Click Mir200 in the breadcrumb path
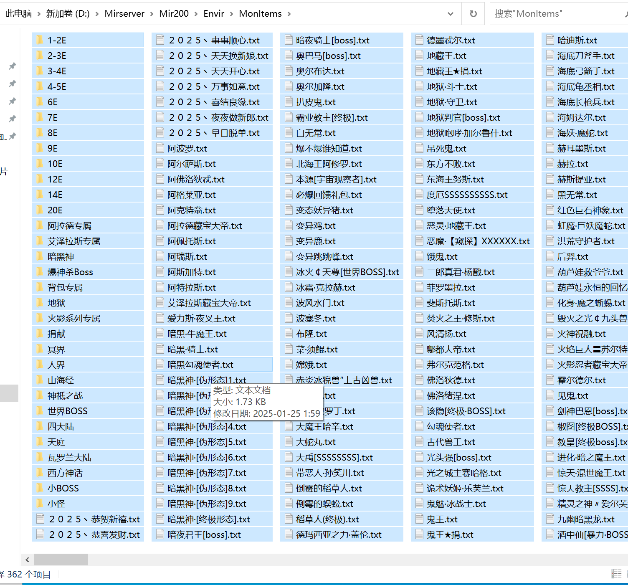 [174, 14]
